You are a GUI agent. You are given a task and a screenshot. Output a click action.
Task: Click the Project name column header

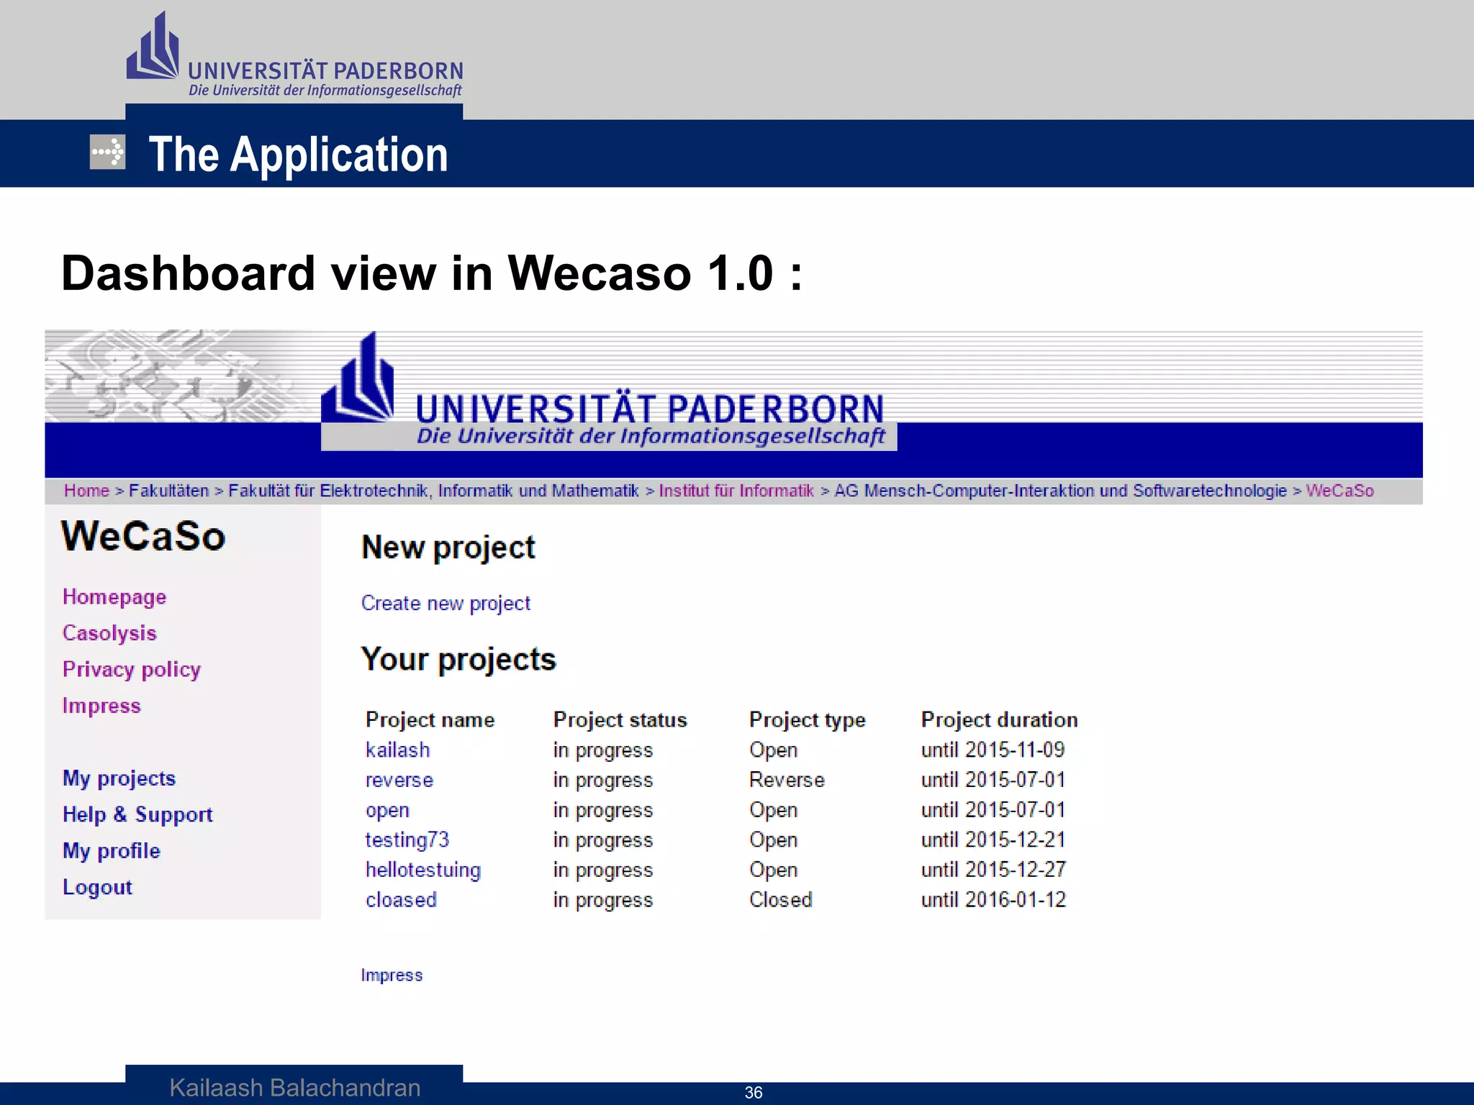430,720
